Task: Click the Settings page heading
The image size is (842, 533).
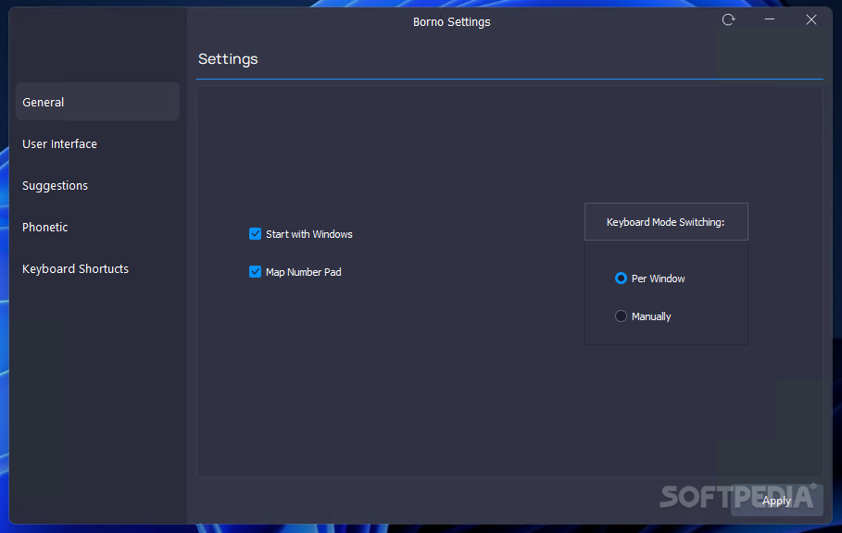Action: point(228,59)
